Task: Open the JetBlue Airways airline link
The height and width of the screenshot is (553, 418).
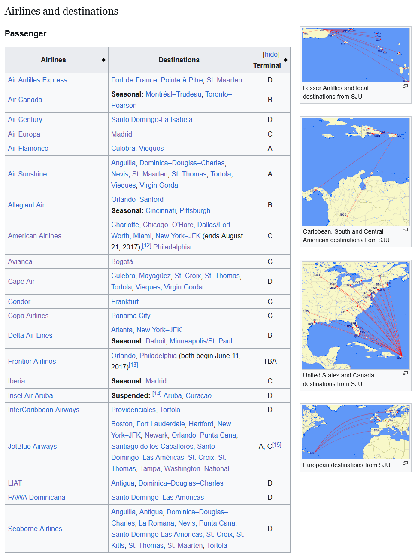Action: [x=33, y=447]
